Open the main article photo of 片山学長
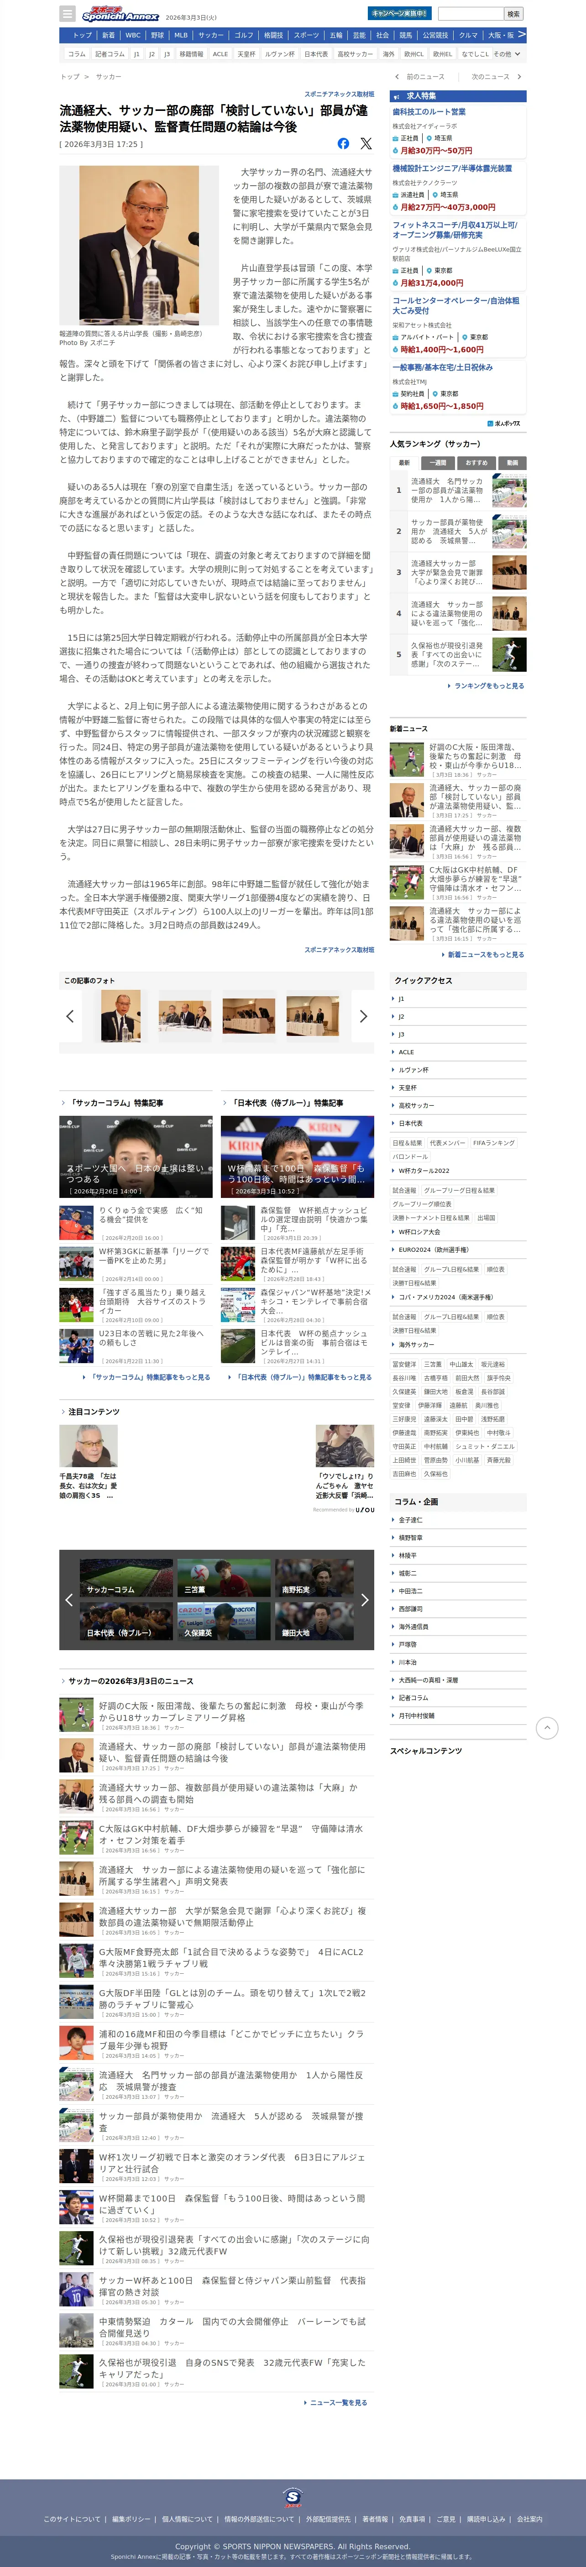586x2567 pixels. (139, 246)
